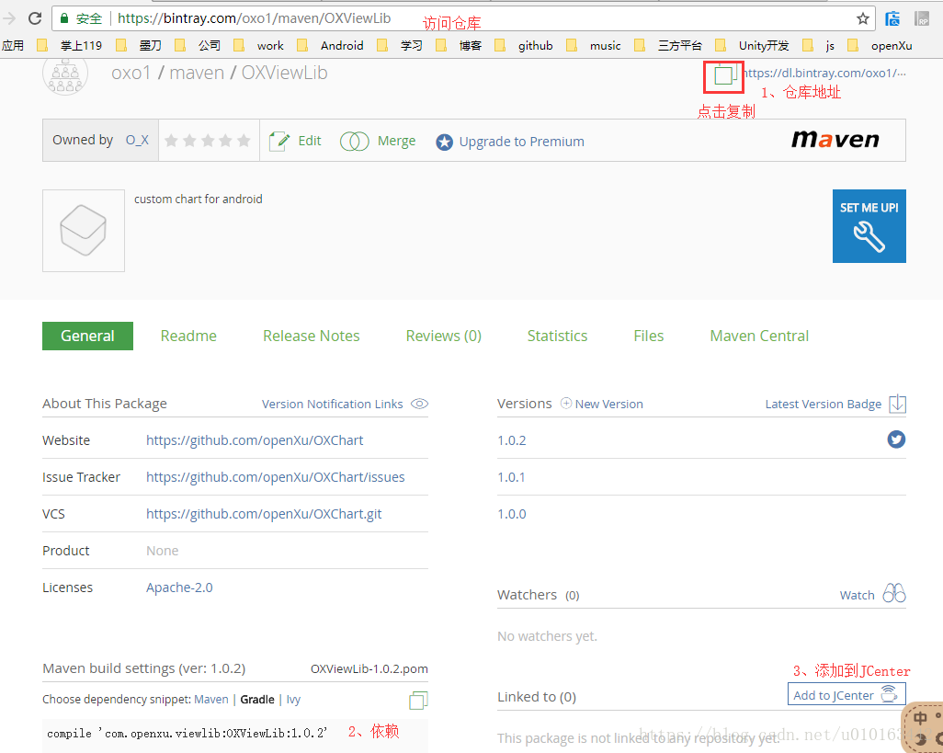Open the Files tab
943x753 pixels.
(648, 336)
